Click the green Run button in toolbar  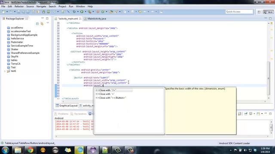point(82,12)
